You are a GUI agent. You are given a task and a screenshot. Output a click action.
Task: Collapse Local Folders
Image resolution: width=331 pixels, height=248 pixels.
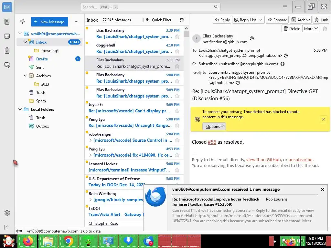tap(20, 109)
